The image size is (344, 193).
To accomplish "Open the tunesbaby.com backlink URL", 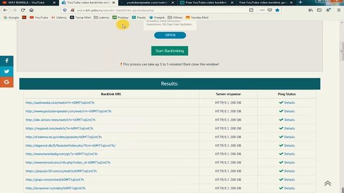I will point(61,154).
